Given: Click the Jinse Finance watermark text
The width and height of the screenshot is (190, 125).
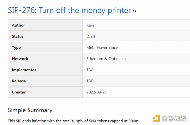Looking at the screenshot, I should [x=174, y=118].
